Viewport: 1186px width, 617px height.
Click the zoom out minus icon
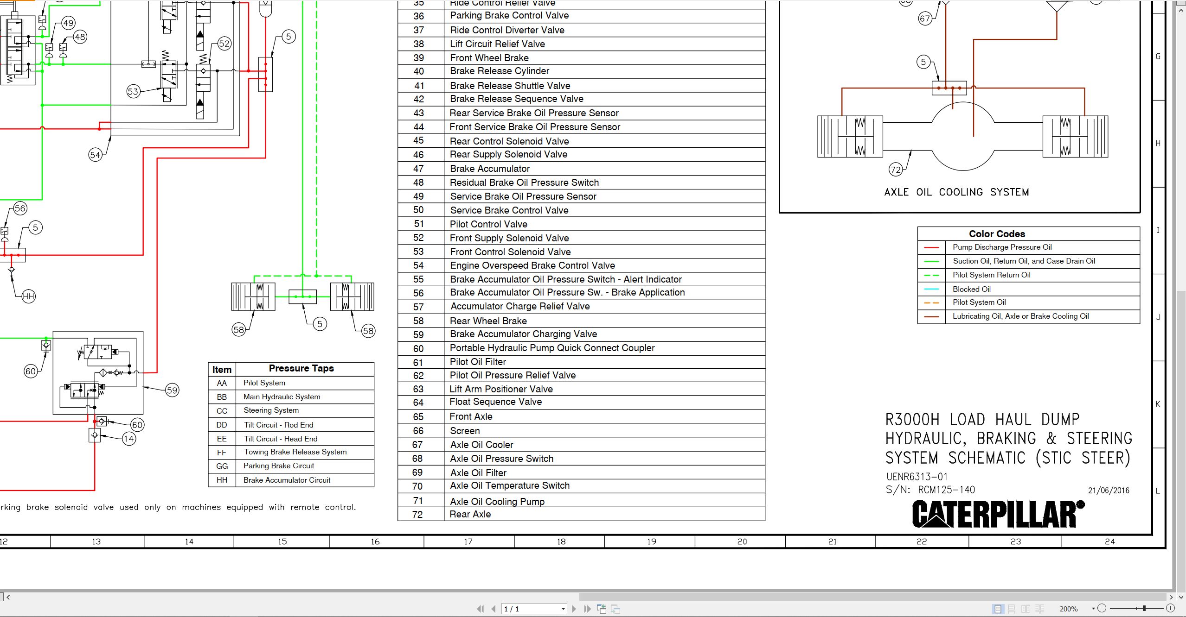click(1102, 608)
